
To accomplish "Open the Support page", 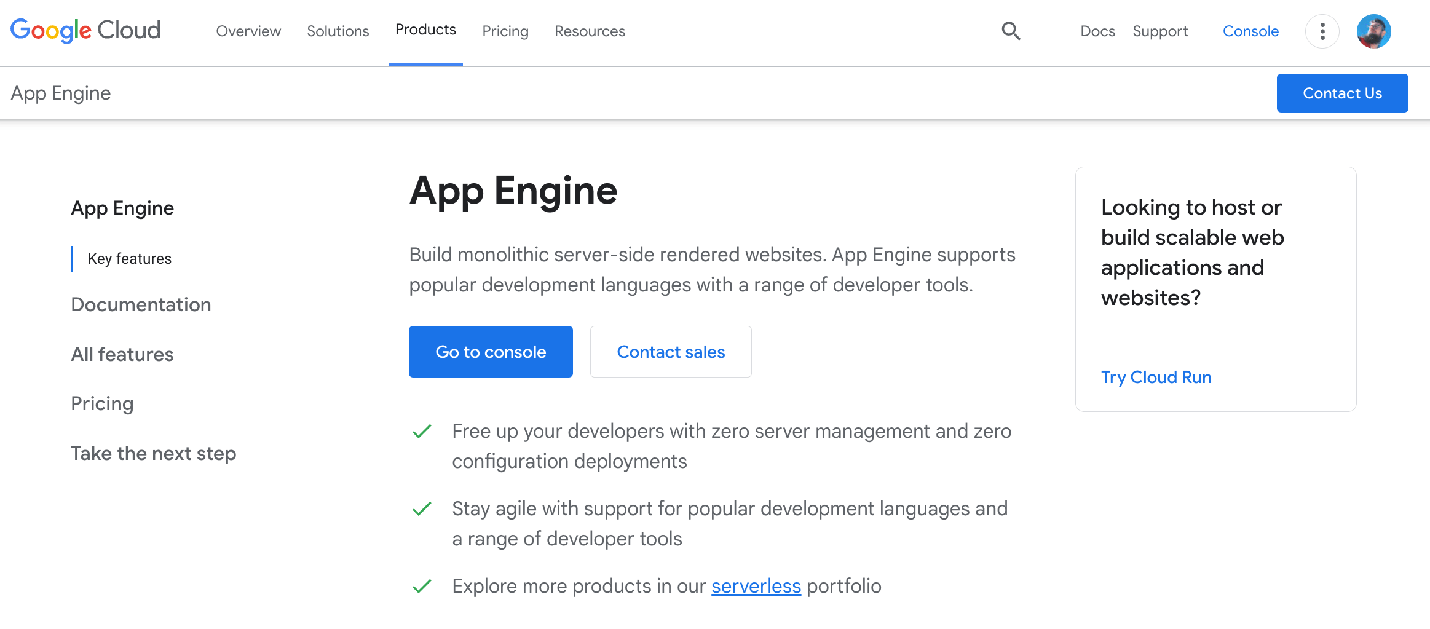I will 1161,31.
